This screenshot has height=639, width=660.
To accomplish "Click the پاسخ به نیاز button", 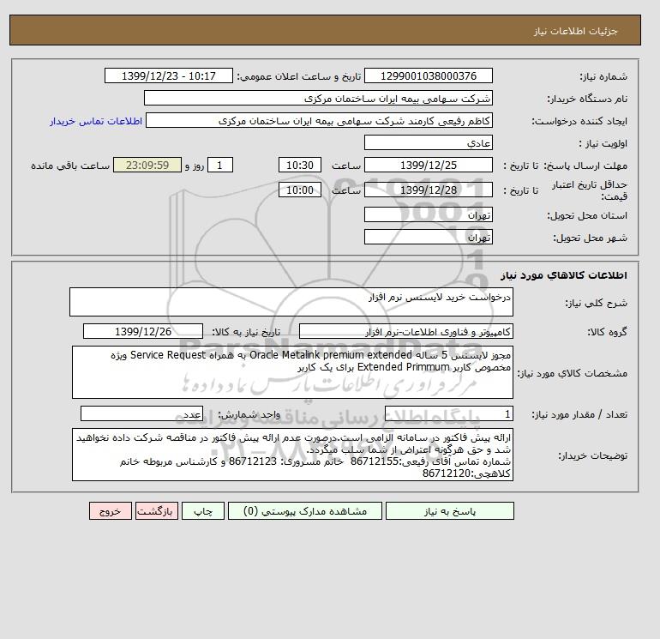I will [449, 511].
